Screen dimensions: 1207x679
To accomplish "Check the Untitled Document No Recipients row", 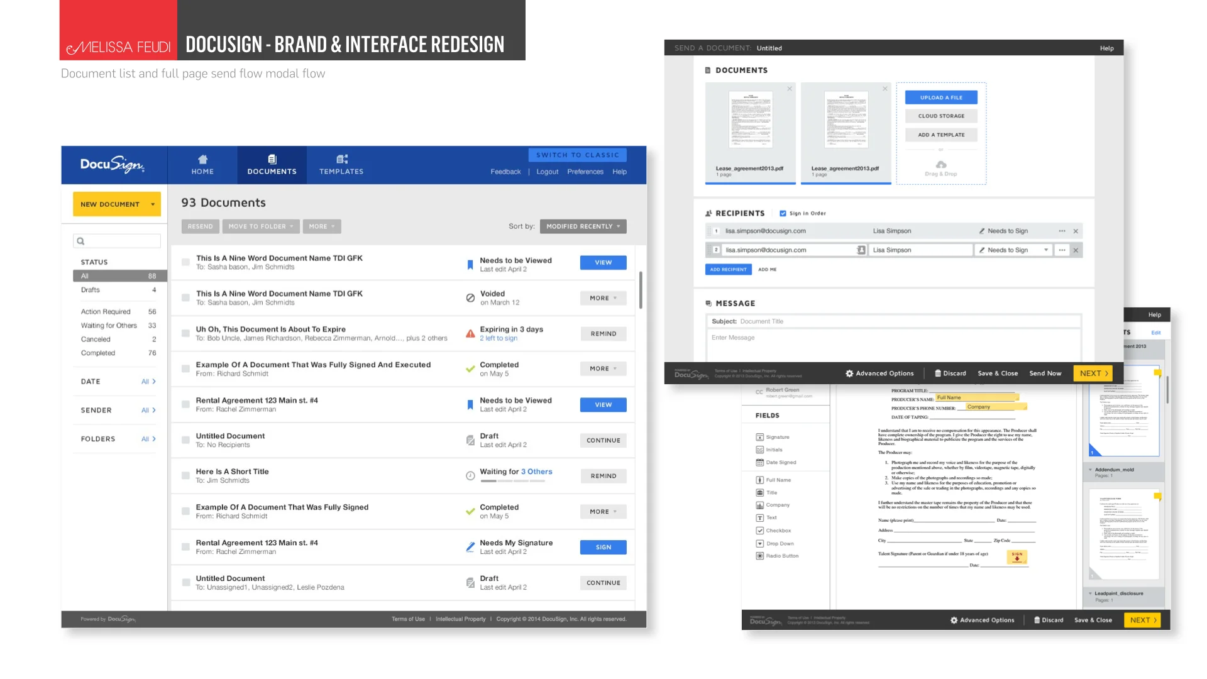I will pos(185,440).
